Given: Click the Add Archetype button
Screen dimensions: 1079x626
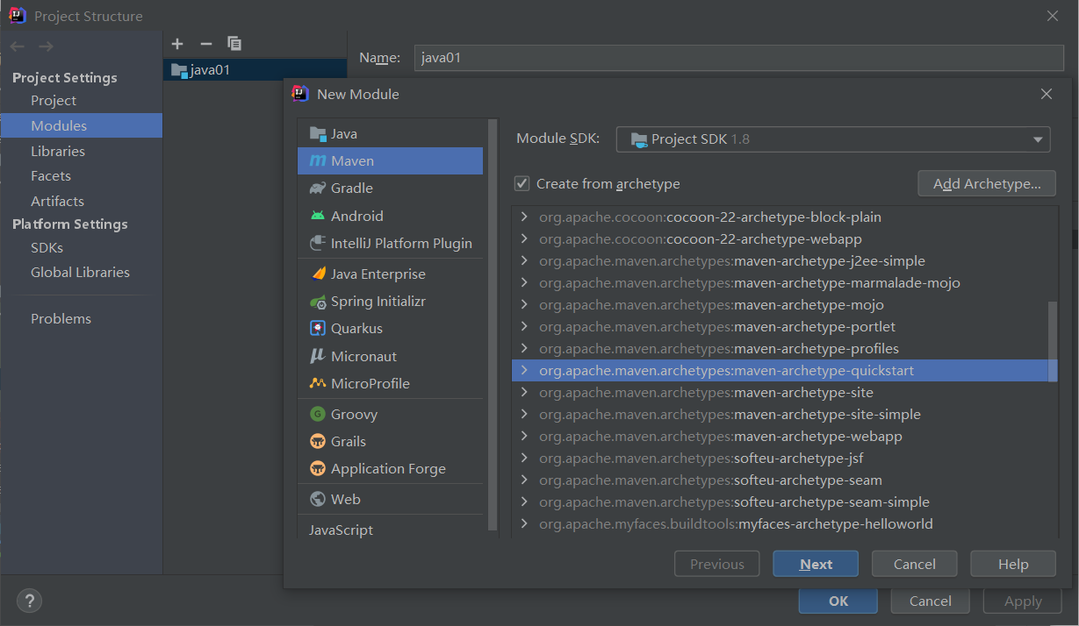Looking at the screenshot, I should (987, 183).
